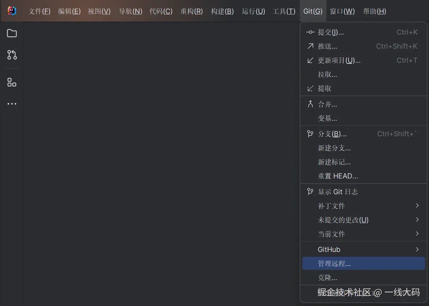
Task: Choose 变基... from the Git menu
Action: coord(363,118)
